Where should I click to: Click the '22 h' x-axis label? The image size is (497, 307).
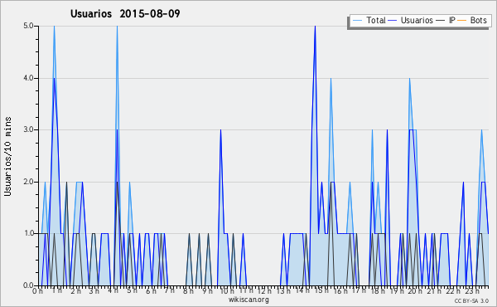coord(452,291)
